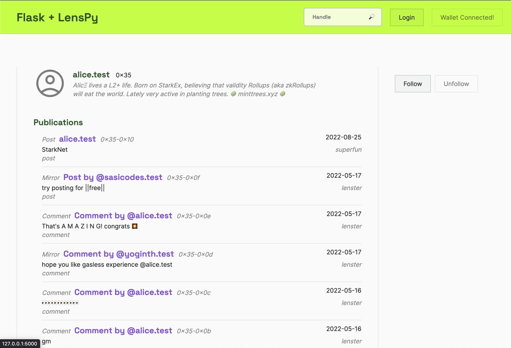Image resolution: width=511 pixels, height=348 pixels.
Task: Open Comment by @alice.test link 0x35-0x0b
Action: (x=123, y=331)
